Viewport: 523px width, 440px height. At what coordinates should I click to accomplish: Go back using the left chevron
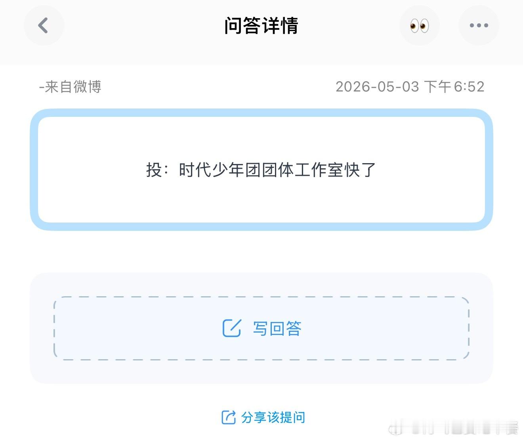click(44, 26)
